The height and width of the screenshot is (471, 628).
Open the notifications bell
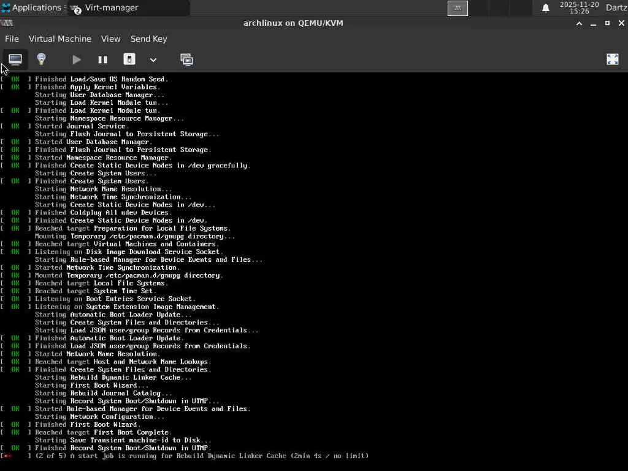click(545, 8)
